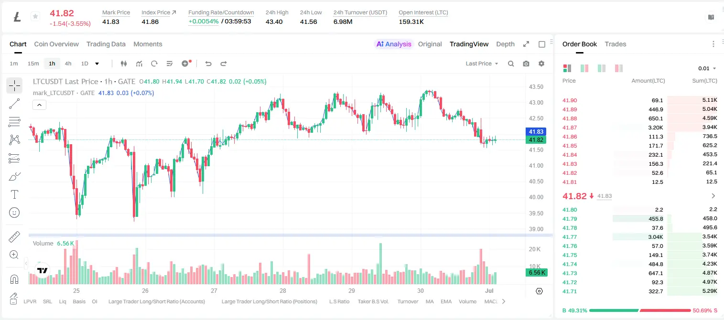This screenshot has width=724, height=320.
Task: Open AI Analysis view
Action: pos(394,44)
